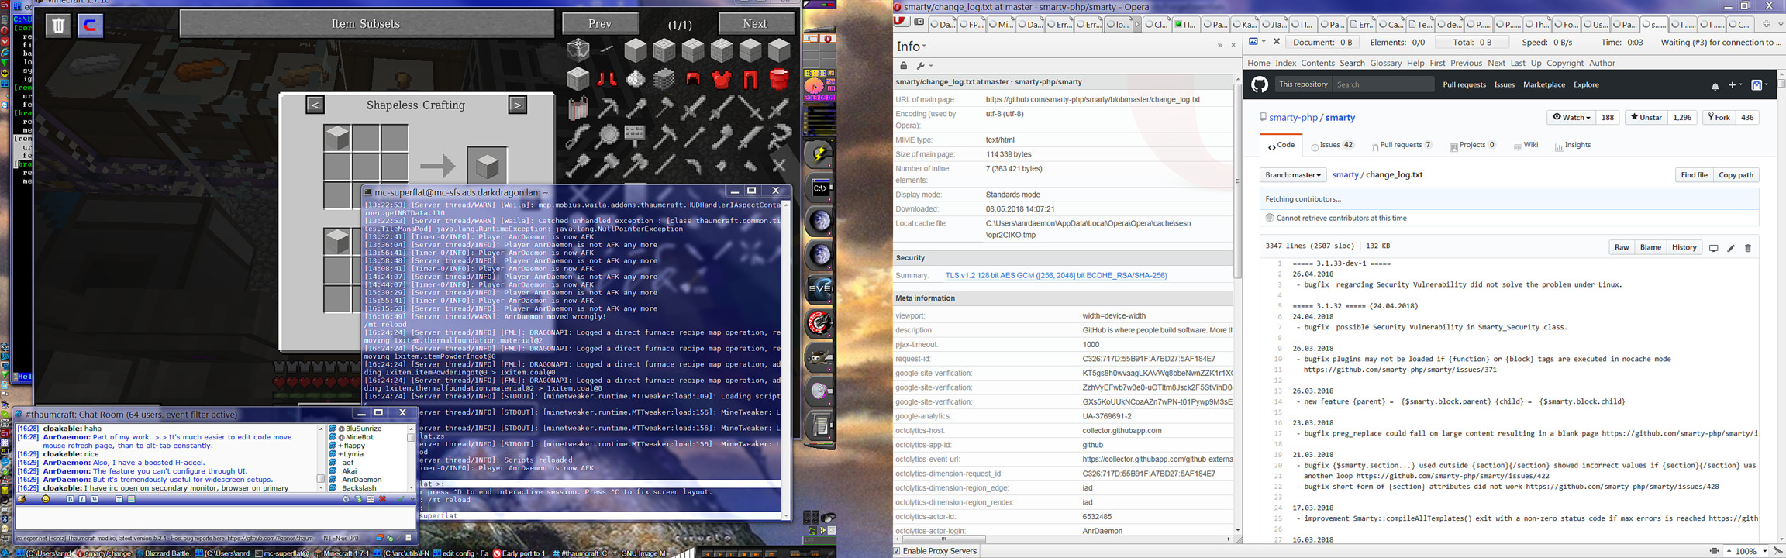Toggle italic formatting in the chat toolbar
Viewport: 1786px width, 558px height.
(x=82, y=500)
